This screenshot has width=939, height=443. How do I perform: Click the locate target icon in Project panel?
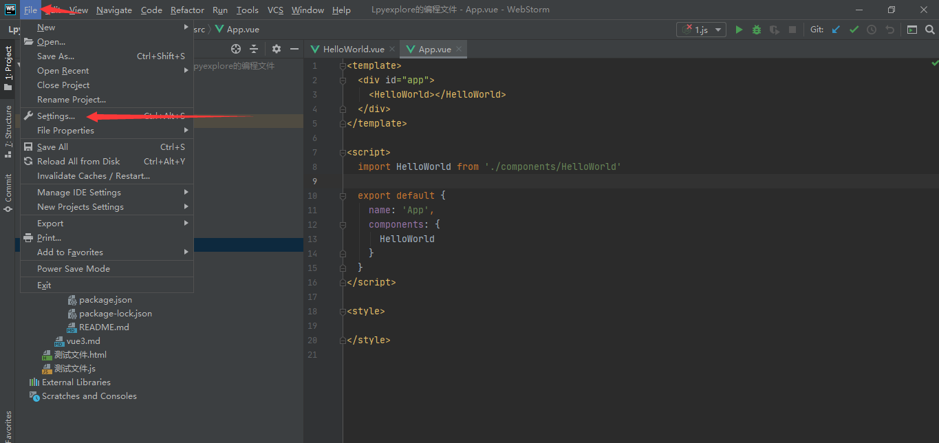(236, 49)
